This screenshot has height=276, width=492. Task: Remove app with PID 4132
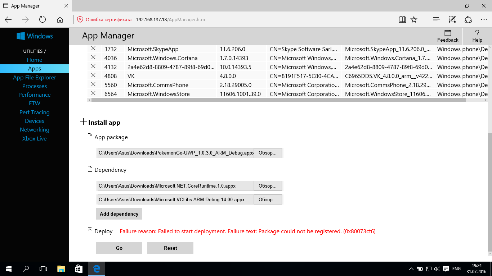[x=93, y=66]
